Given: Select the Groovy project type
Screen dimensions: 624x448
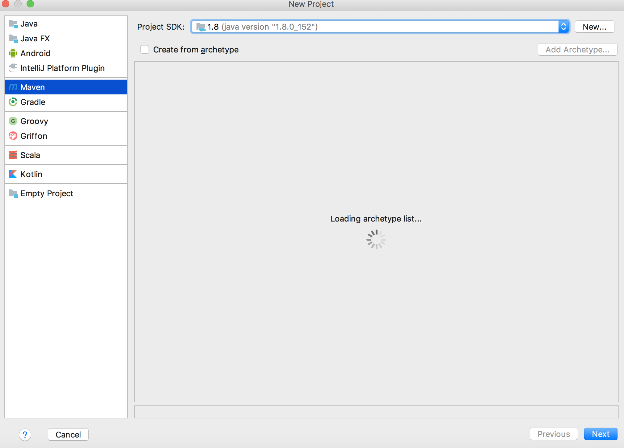Looking at the screenshot, I should tap(66, 121).
